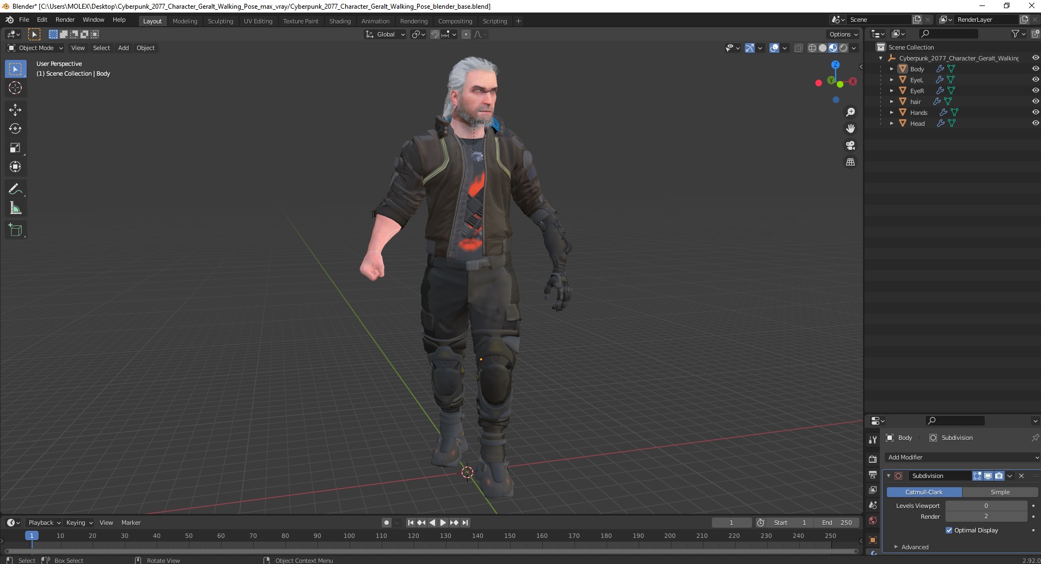Switch to solid viewport shading
The image size is (1041, 564).
(823, 48)
